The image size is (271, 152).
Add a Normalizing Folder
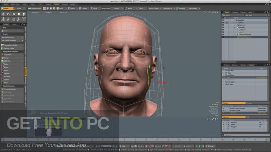pyautogui.click(x=13, y=45)
